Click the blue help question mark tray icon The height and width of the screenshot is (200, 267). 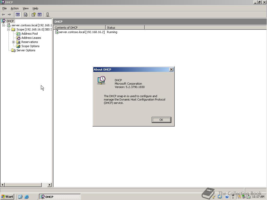[227, 197]
